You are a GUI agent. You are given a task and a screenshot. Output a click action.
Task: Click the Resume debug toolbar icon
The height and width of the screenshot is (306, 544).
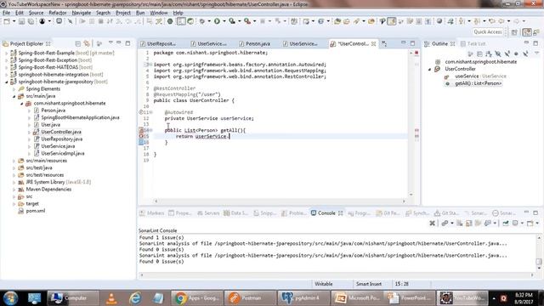pyautogui.click(x=82, y=21)
